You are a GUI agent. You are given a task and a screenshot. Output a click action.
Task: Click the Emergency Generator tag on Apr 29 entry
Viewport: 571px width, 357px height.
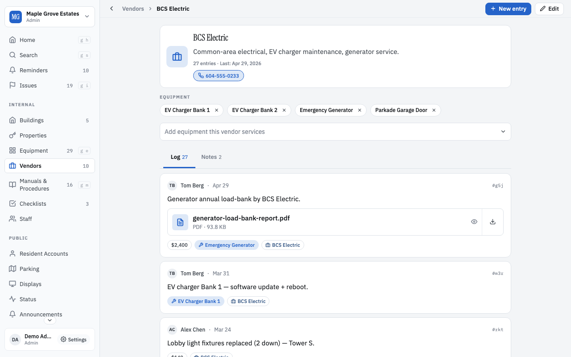point(227,245)
